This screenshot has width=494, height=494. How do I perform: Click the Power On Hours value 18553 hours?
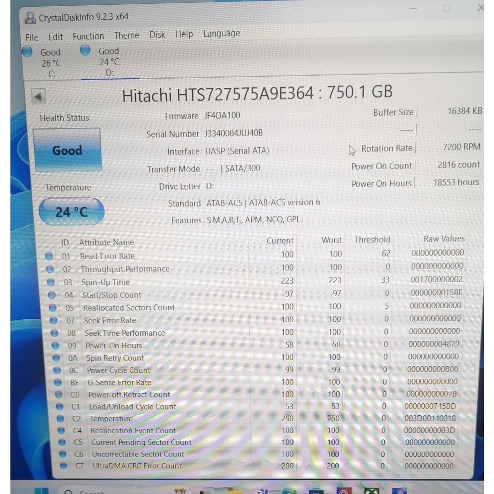click(456, 182)
